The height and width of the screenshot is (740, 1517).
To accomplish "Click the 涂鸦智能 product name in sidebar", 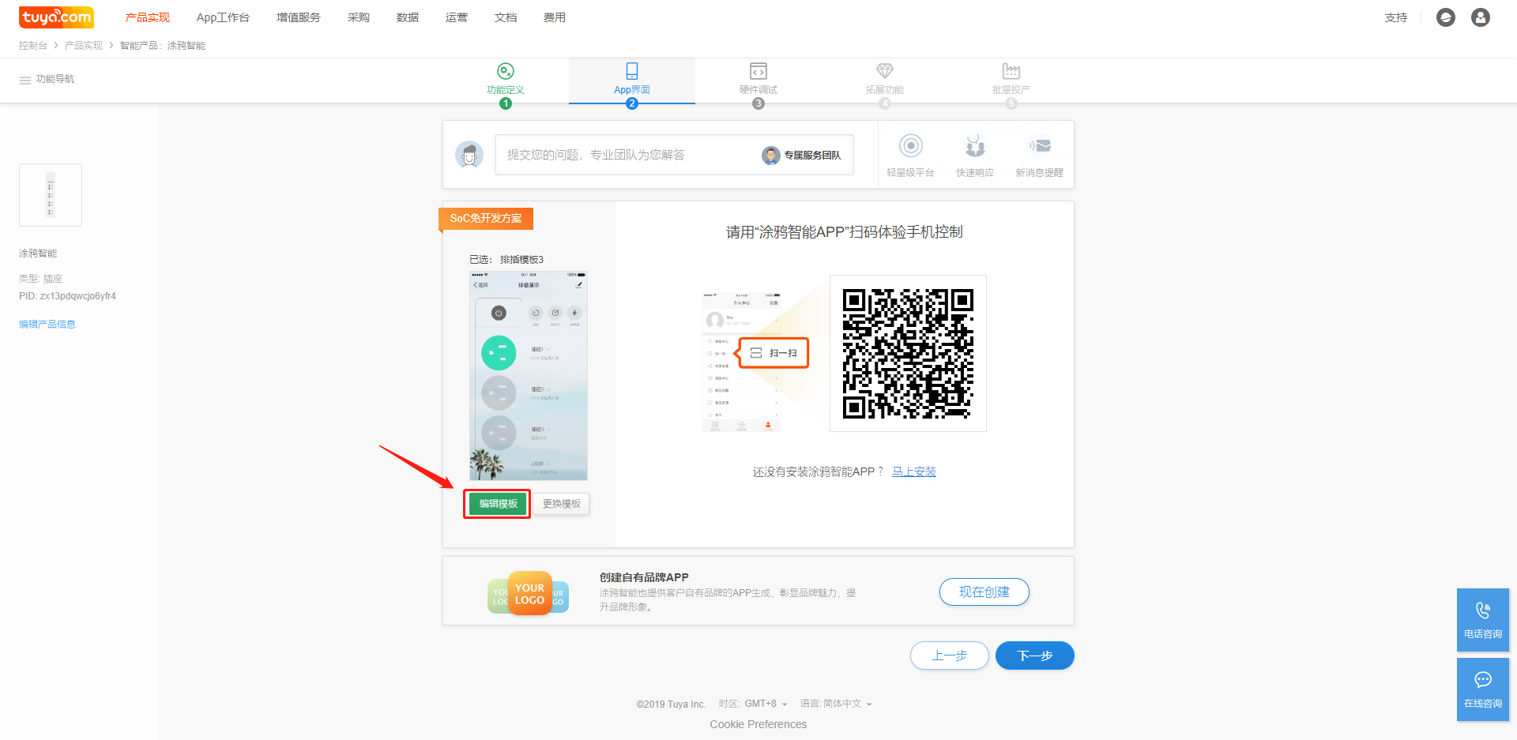I will (x=38, y=254).
